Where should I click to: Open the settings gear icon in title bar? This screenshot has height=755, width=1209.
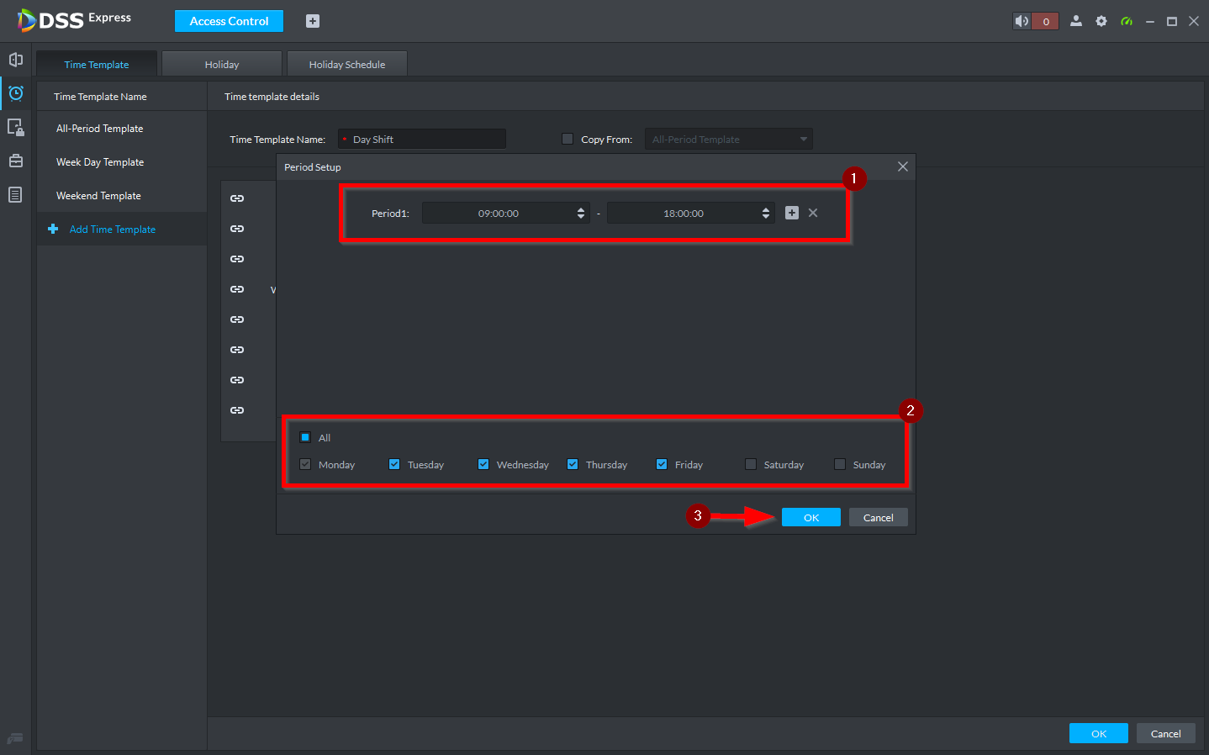(1101, 21)
